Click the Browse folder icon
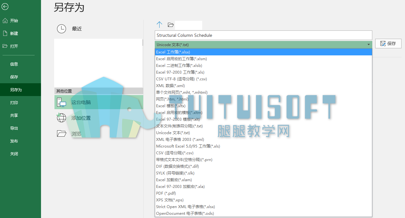 61,133
